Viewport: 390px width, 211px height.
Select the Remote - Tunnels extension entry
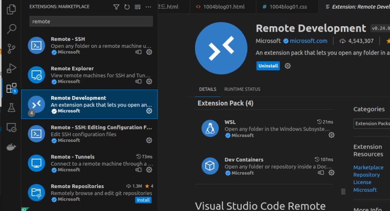click(90, 163)
